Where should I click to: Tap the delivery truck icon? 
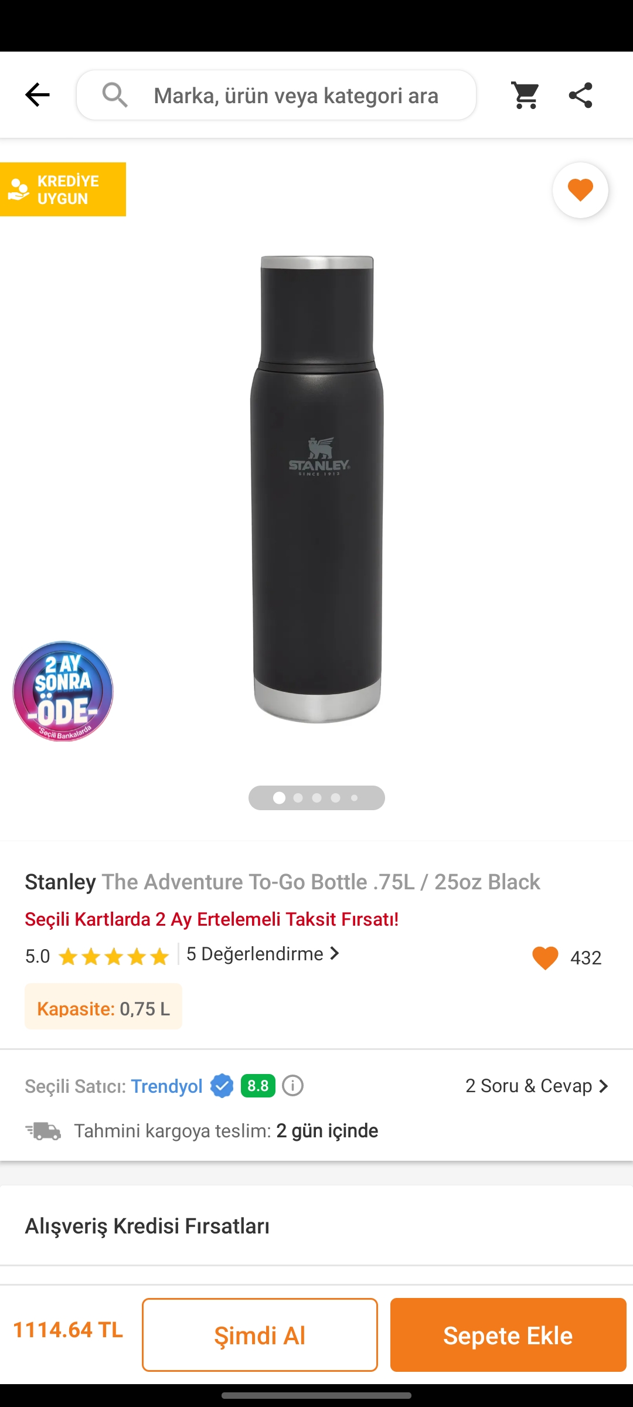[43, 1131]
